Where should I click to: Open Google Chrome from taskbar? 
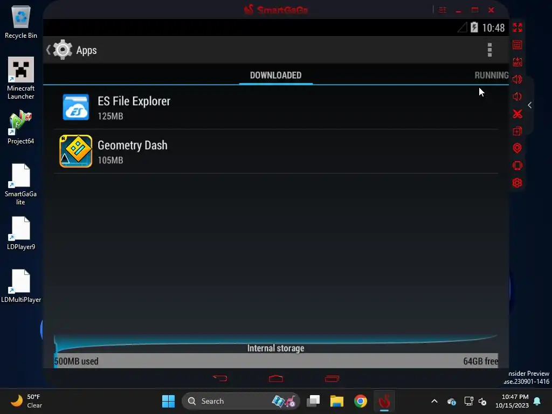361,401
